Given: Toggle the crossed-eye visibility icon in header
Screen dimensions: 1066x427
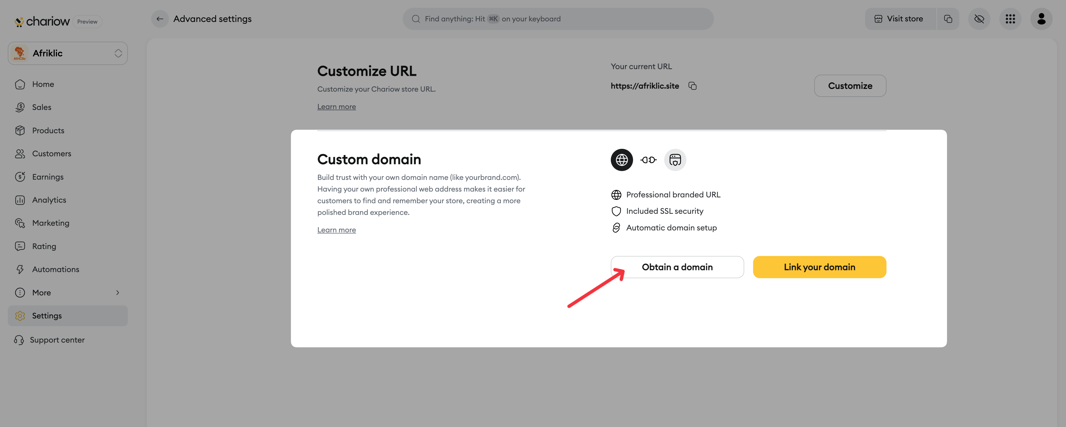Looking at the screenshot, I should (979, 19).
